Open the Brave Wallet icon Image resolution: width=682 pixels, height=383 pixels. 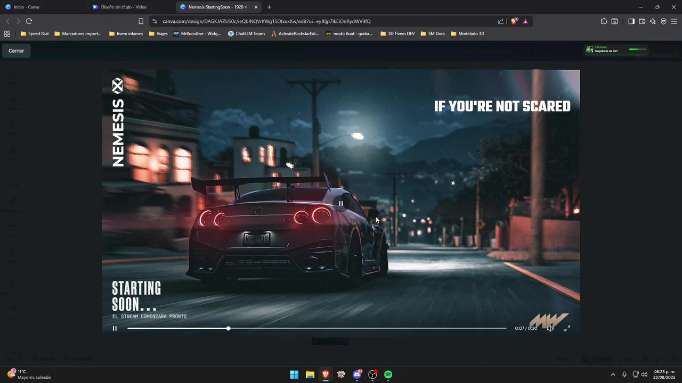(642, 21)
